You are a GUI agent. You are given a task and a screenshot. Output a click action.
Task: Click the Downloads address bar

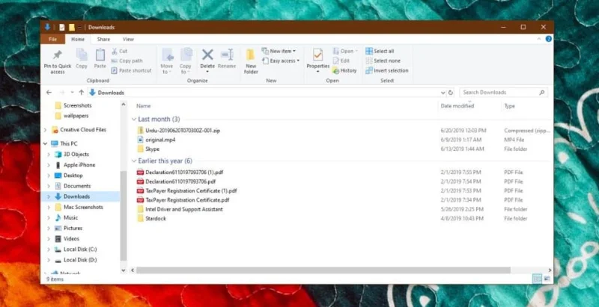point(264,93)
